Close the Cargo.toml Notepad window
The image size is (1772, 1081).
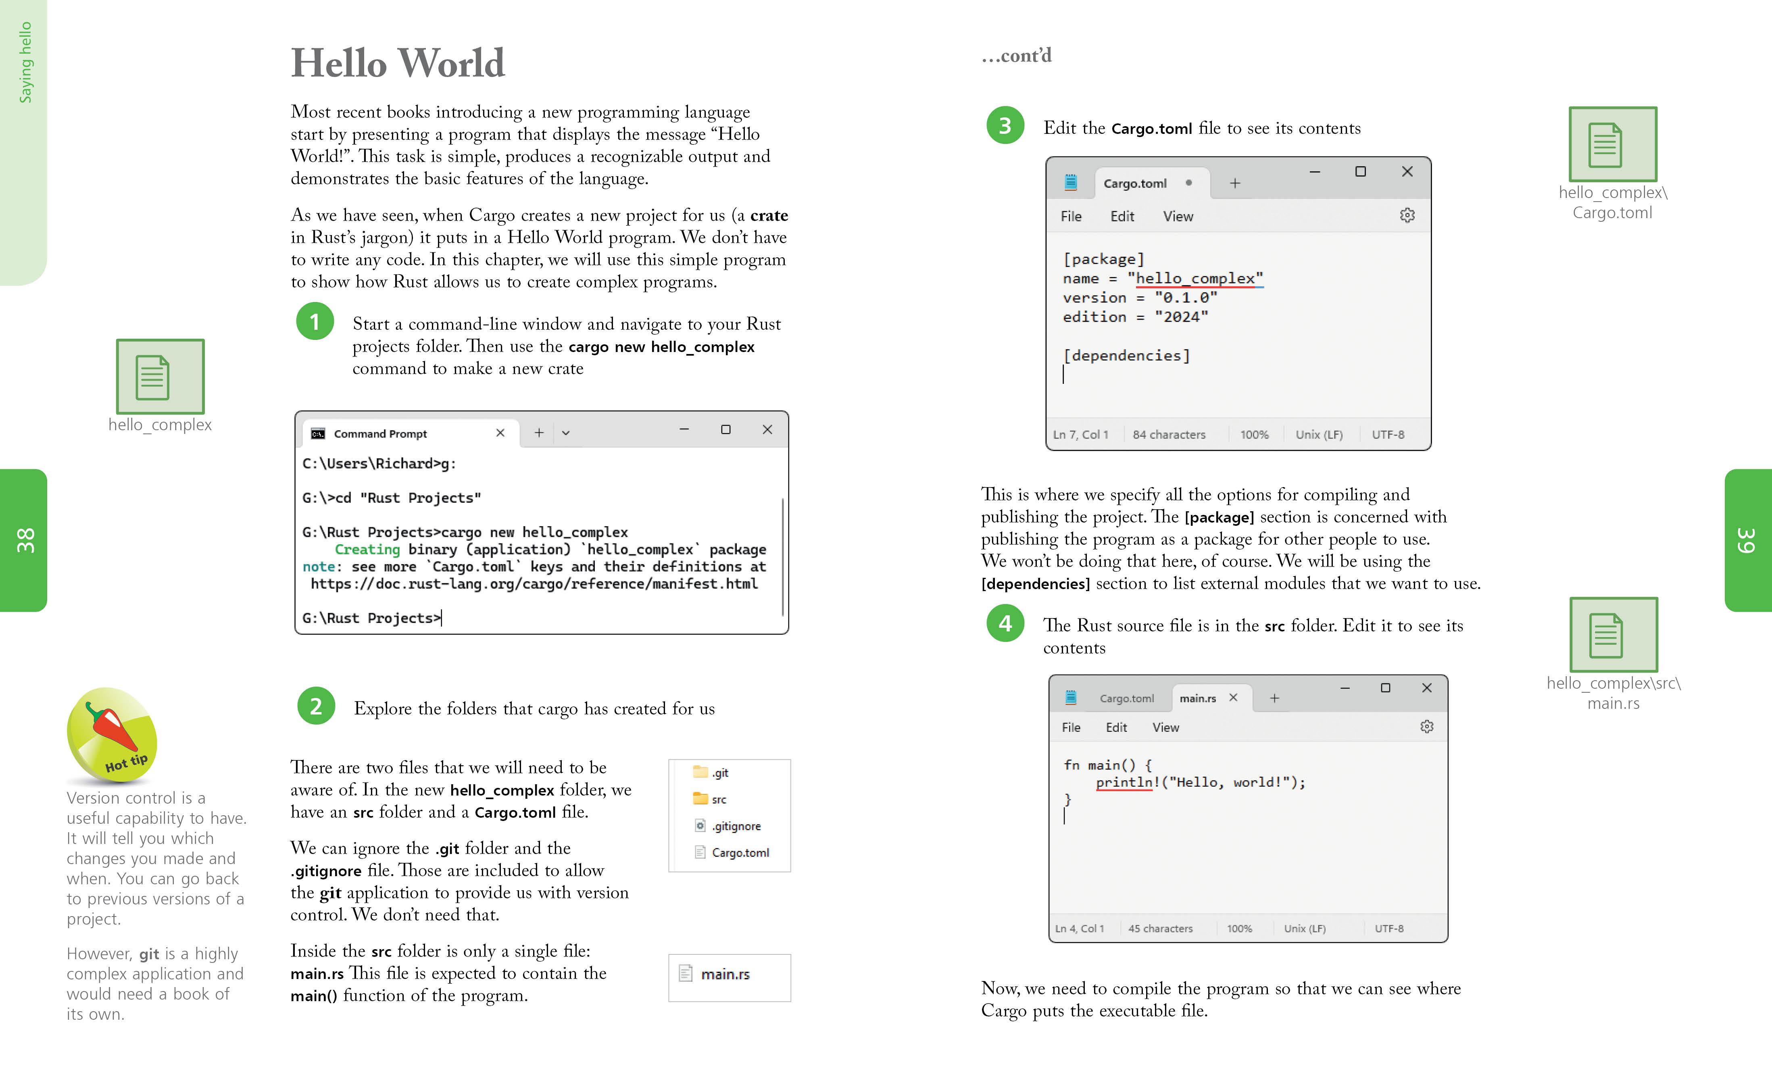(1407, 172)
